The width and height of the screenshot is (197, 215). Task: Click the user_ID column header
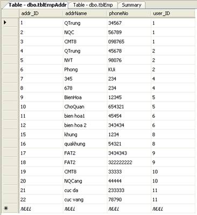click(173, 14)
